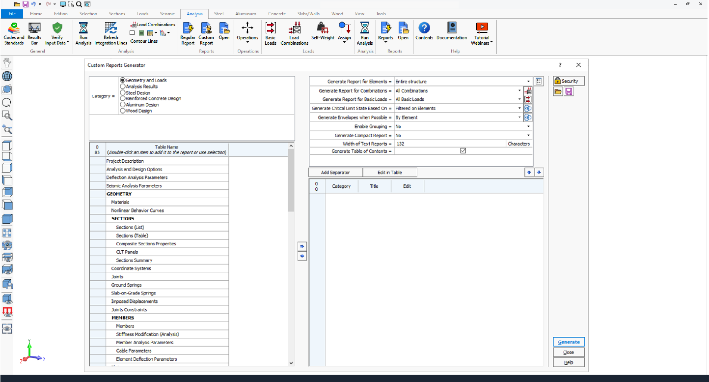This screenshot has width=709, height=382.
Task: Click the Add Separator button
Action: tap(334, 172)
